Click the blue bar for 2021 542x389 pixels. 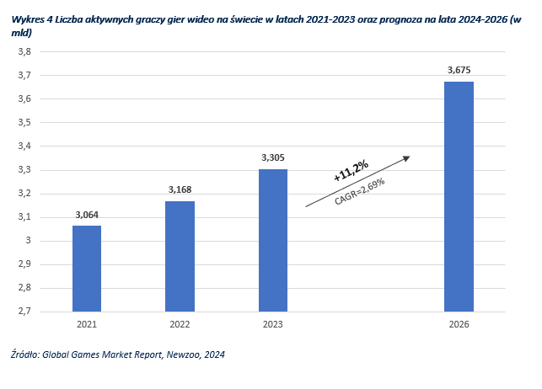click(x=87, y=268)
